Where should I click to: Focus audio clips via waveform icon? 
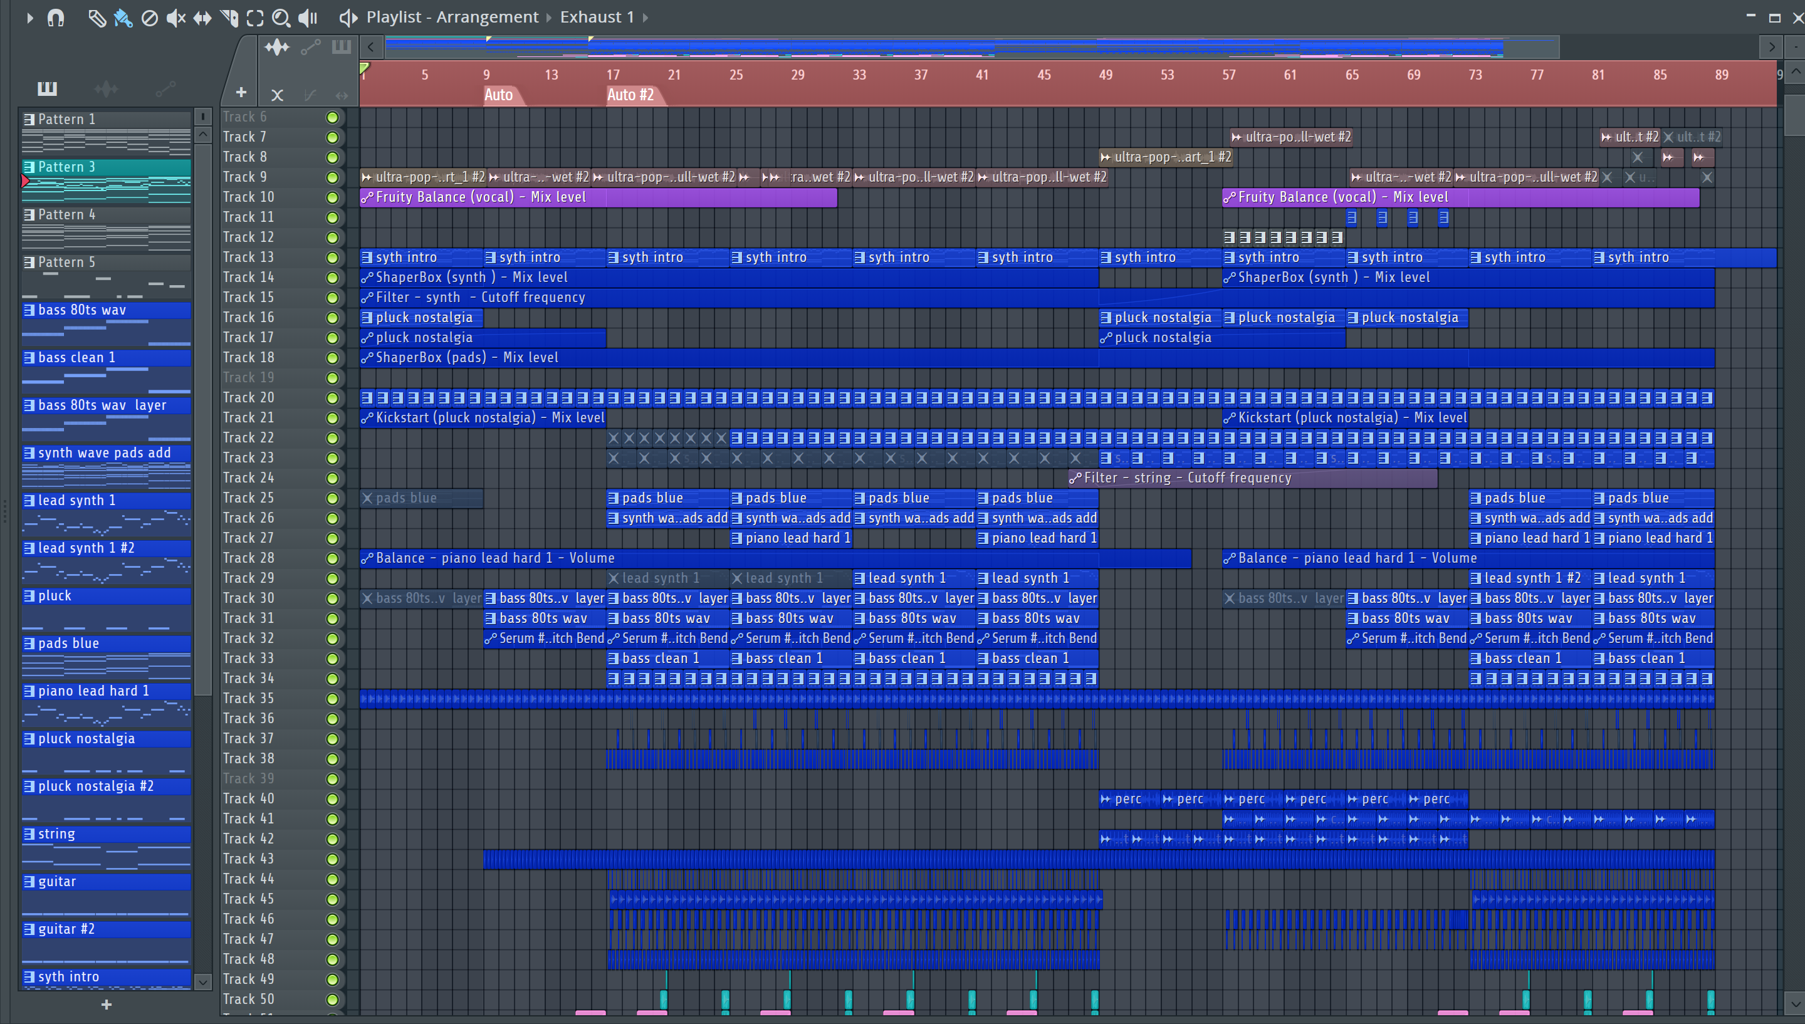(277, 47)
